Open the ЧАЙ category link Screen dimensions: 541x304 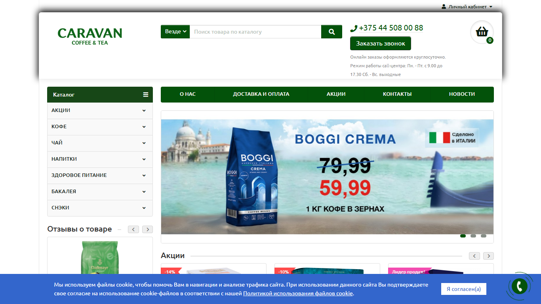pos(57,143)
